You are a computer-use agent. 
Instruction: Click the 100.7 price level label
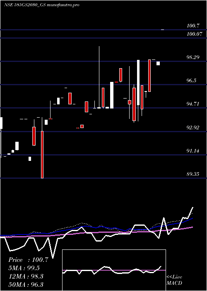193,26
